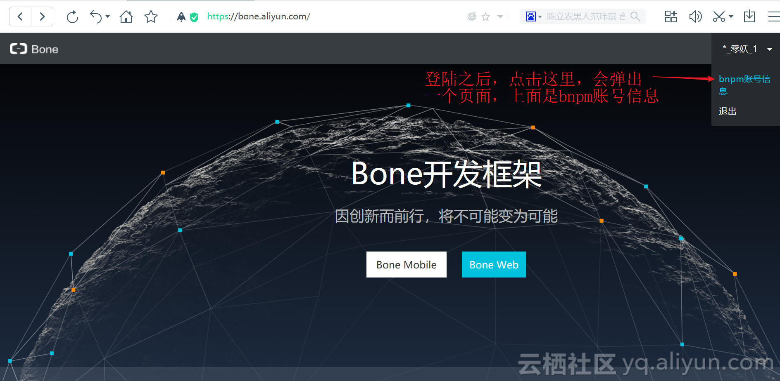
Task: Click the browser engine mode icon in address bar
Action: pos(472,16)
